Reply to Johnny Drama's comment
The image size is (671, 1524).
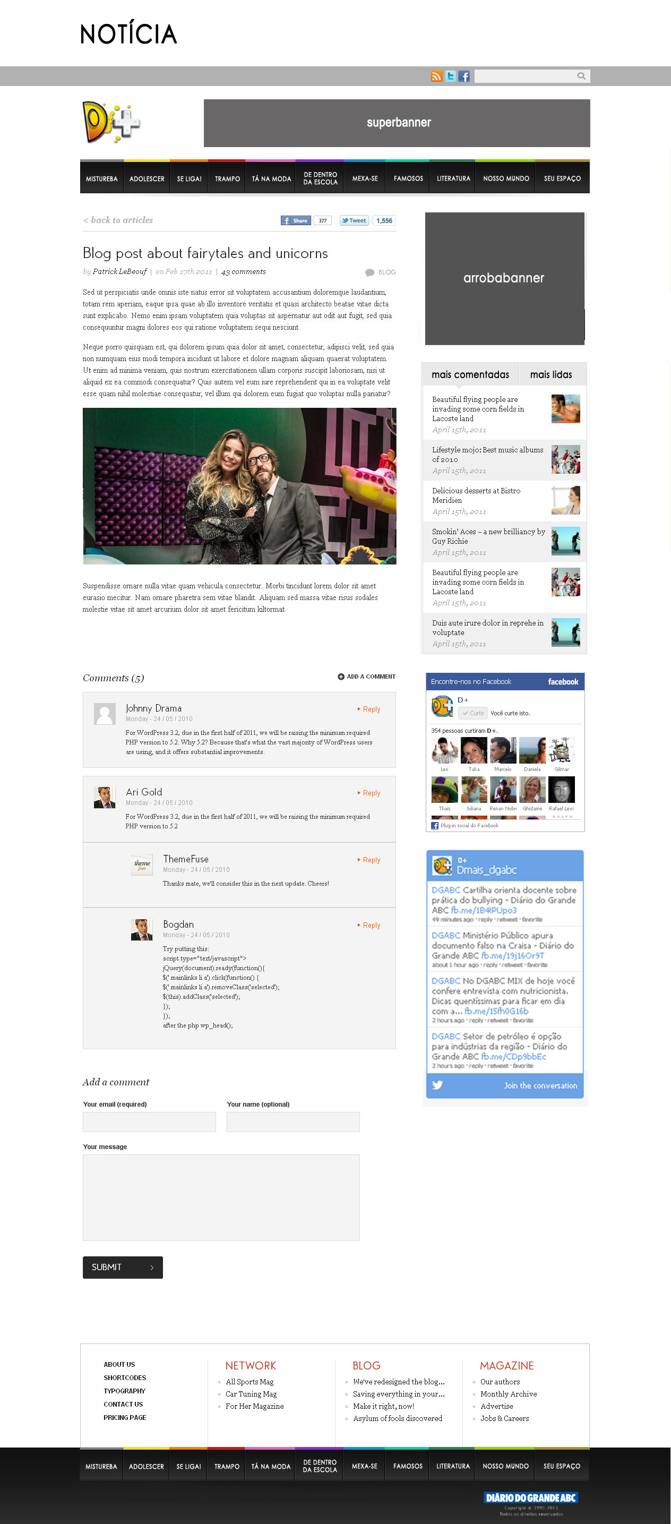369,709
